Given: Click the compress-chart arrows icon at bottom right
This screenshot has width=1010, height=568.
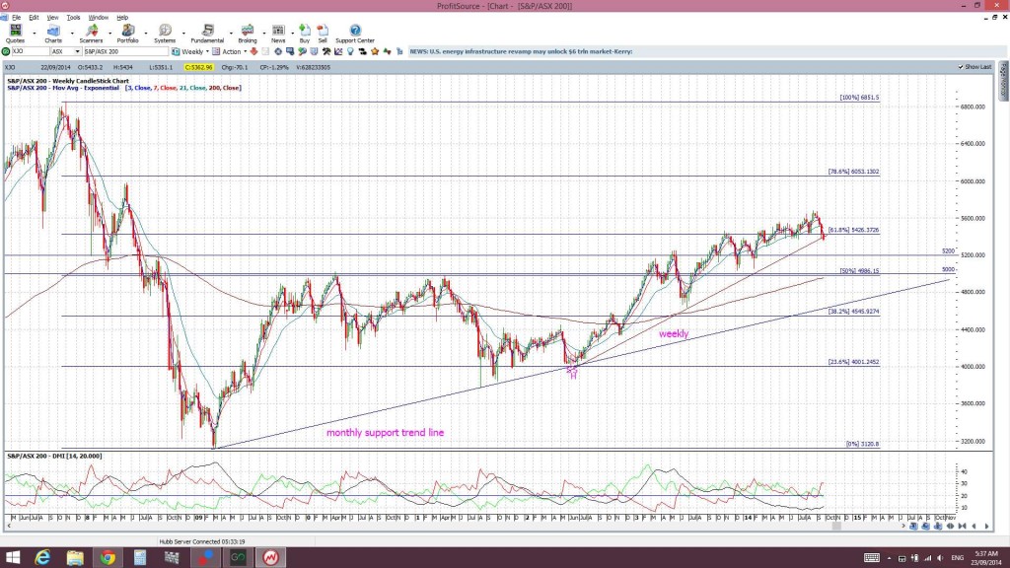Looking at the screenshot, I should [x=962, y=527].
